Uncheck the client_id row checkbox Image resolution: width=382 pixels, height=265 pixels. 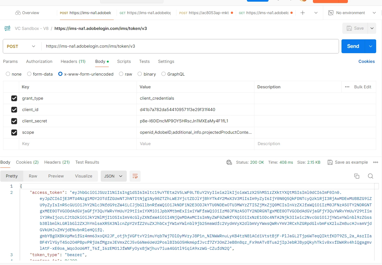(x=14, y=110)
